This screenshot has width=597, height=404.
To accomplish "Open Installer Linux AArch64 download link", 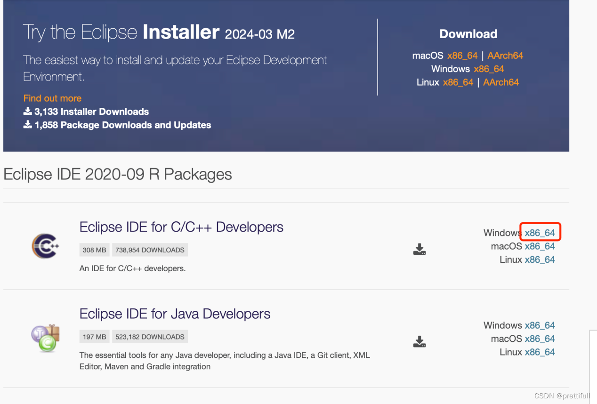I will 501,82.
